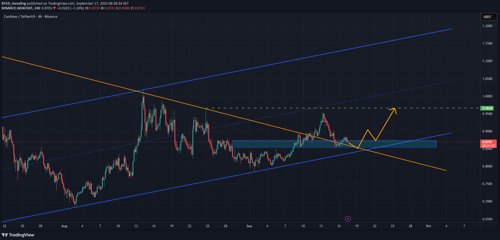This screenshot has width=500, height=240.
Task: Click the 1.2000 price axis label
Action: (x=487, y=26)
